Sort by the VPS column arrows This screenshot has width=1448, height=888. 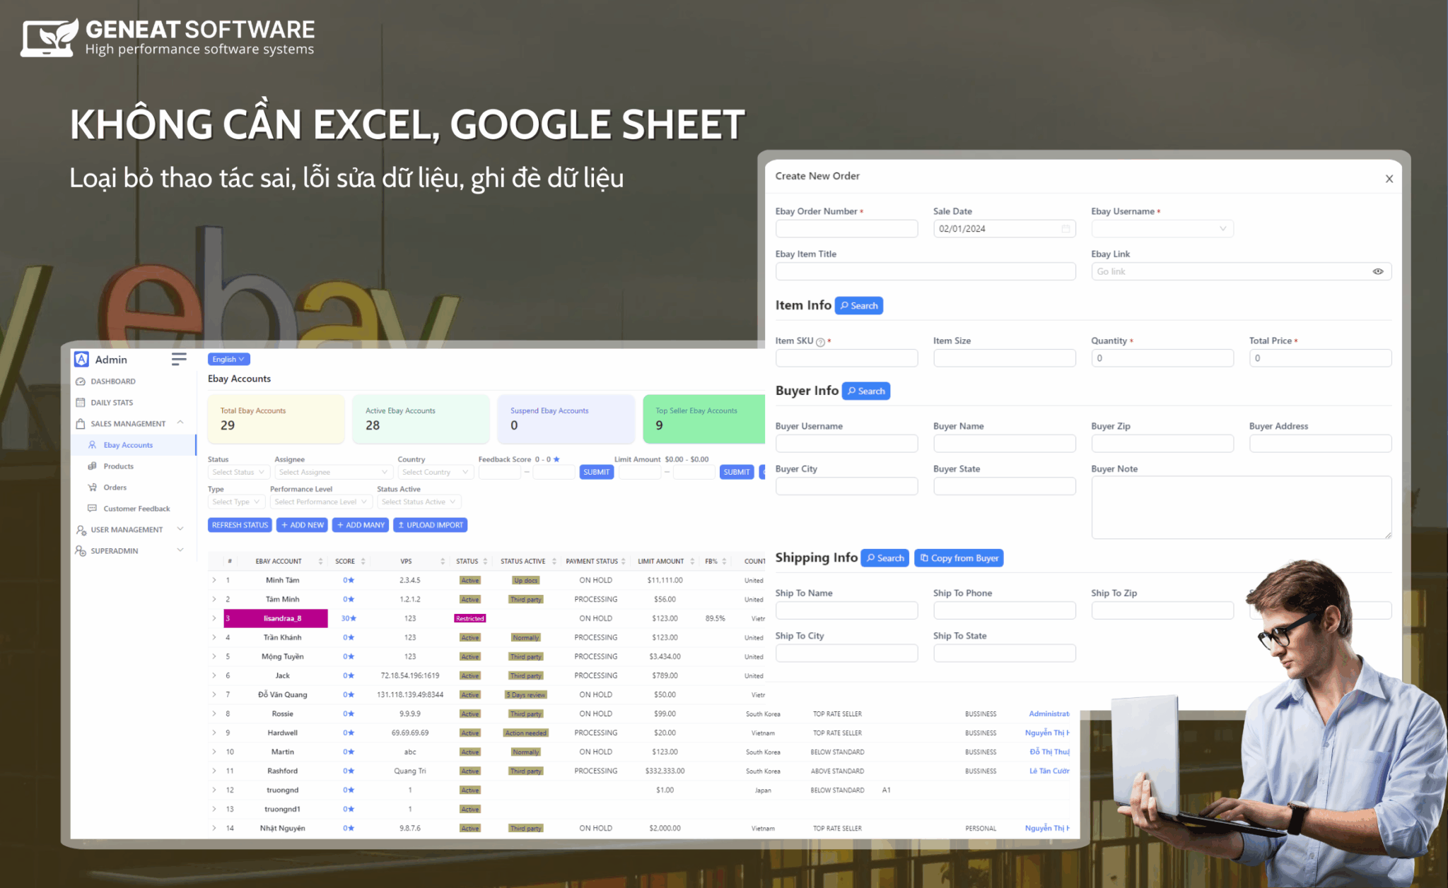click(x=443, y=562)
